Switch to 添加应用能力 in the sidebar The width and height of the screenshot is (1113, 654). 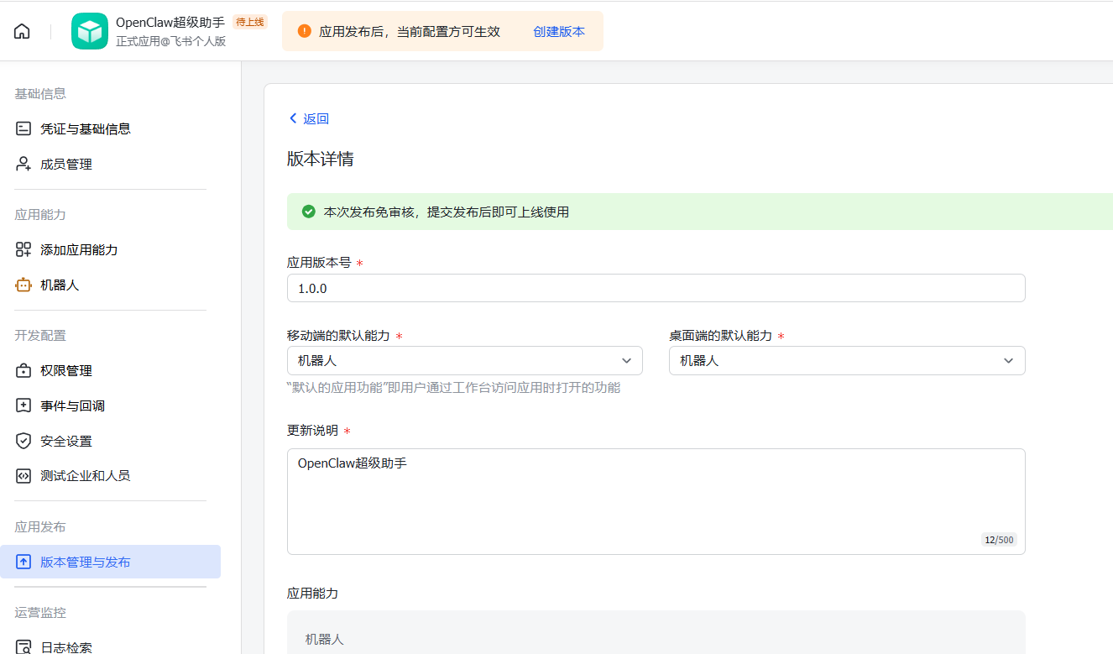point(24,249)
